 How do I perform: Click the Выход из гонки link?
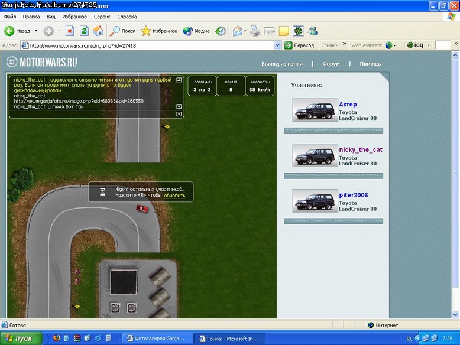point(282,64)
